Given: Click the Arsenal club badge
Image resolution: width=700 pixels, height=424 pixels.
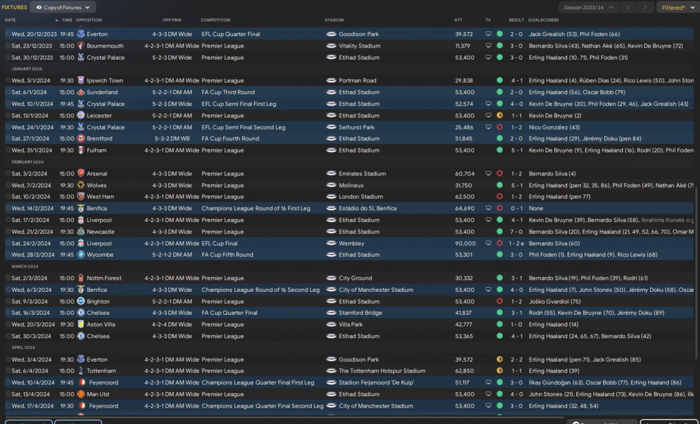Looking at the screenshot, I should [81, 174].
